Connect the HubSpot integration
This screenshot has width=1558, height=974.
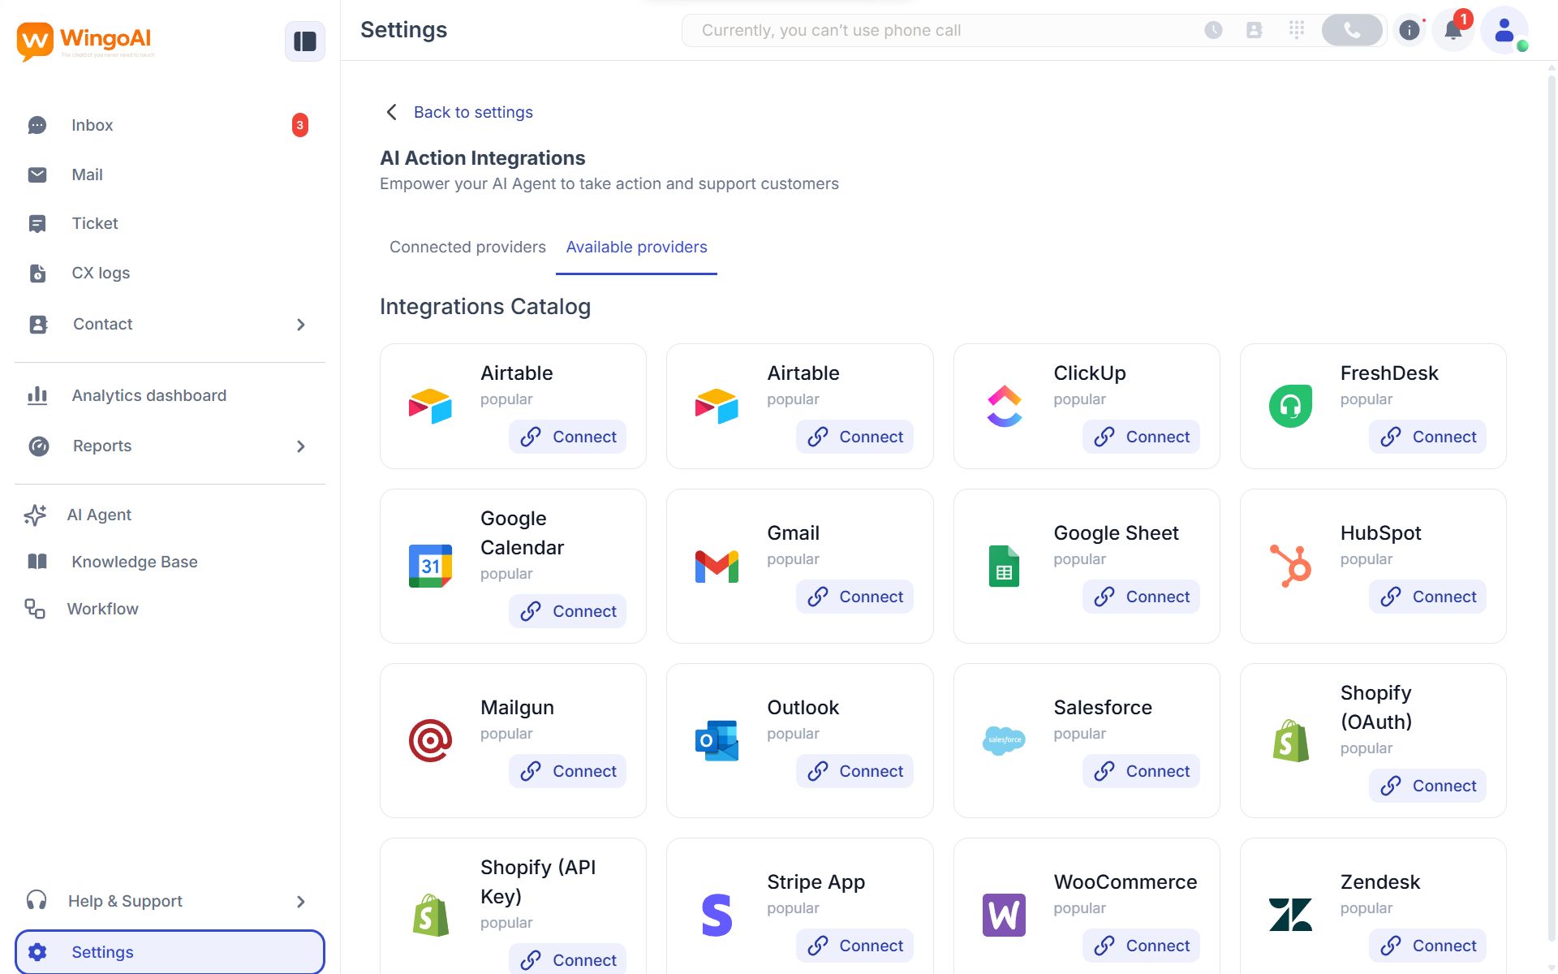[x=1427, y=597]
